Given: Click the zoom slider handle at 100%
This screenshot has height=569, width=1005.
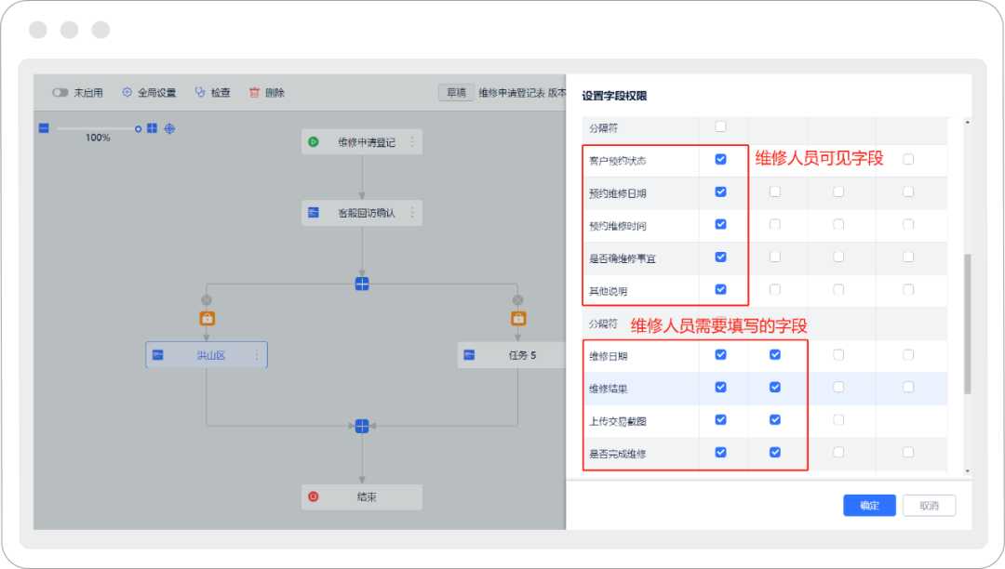Looking at the screenshot, I should pos(139,128).
